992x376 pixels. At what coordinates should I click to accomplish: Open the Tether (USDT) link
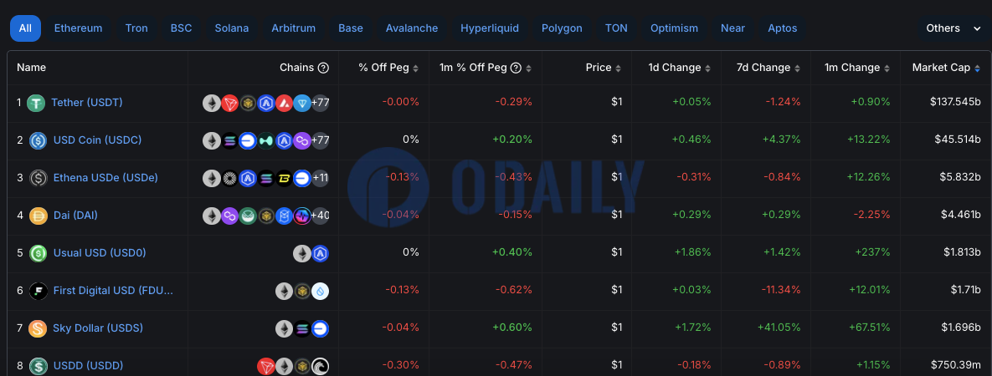tap(87, 103)
